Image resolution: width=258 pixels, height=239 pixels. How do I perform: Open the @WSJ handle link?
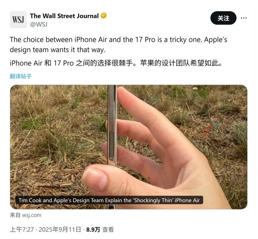[39, 24]
